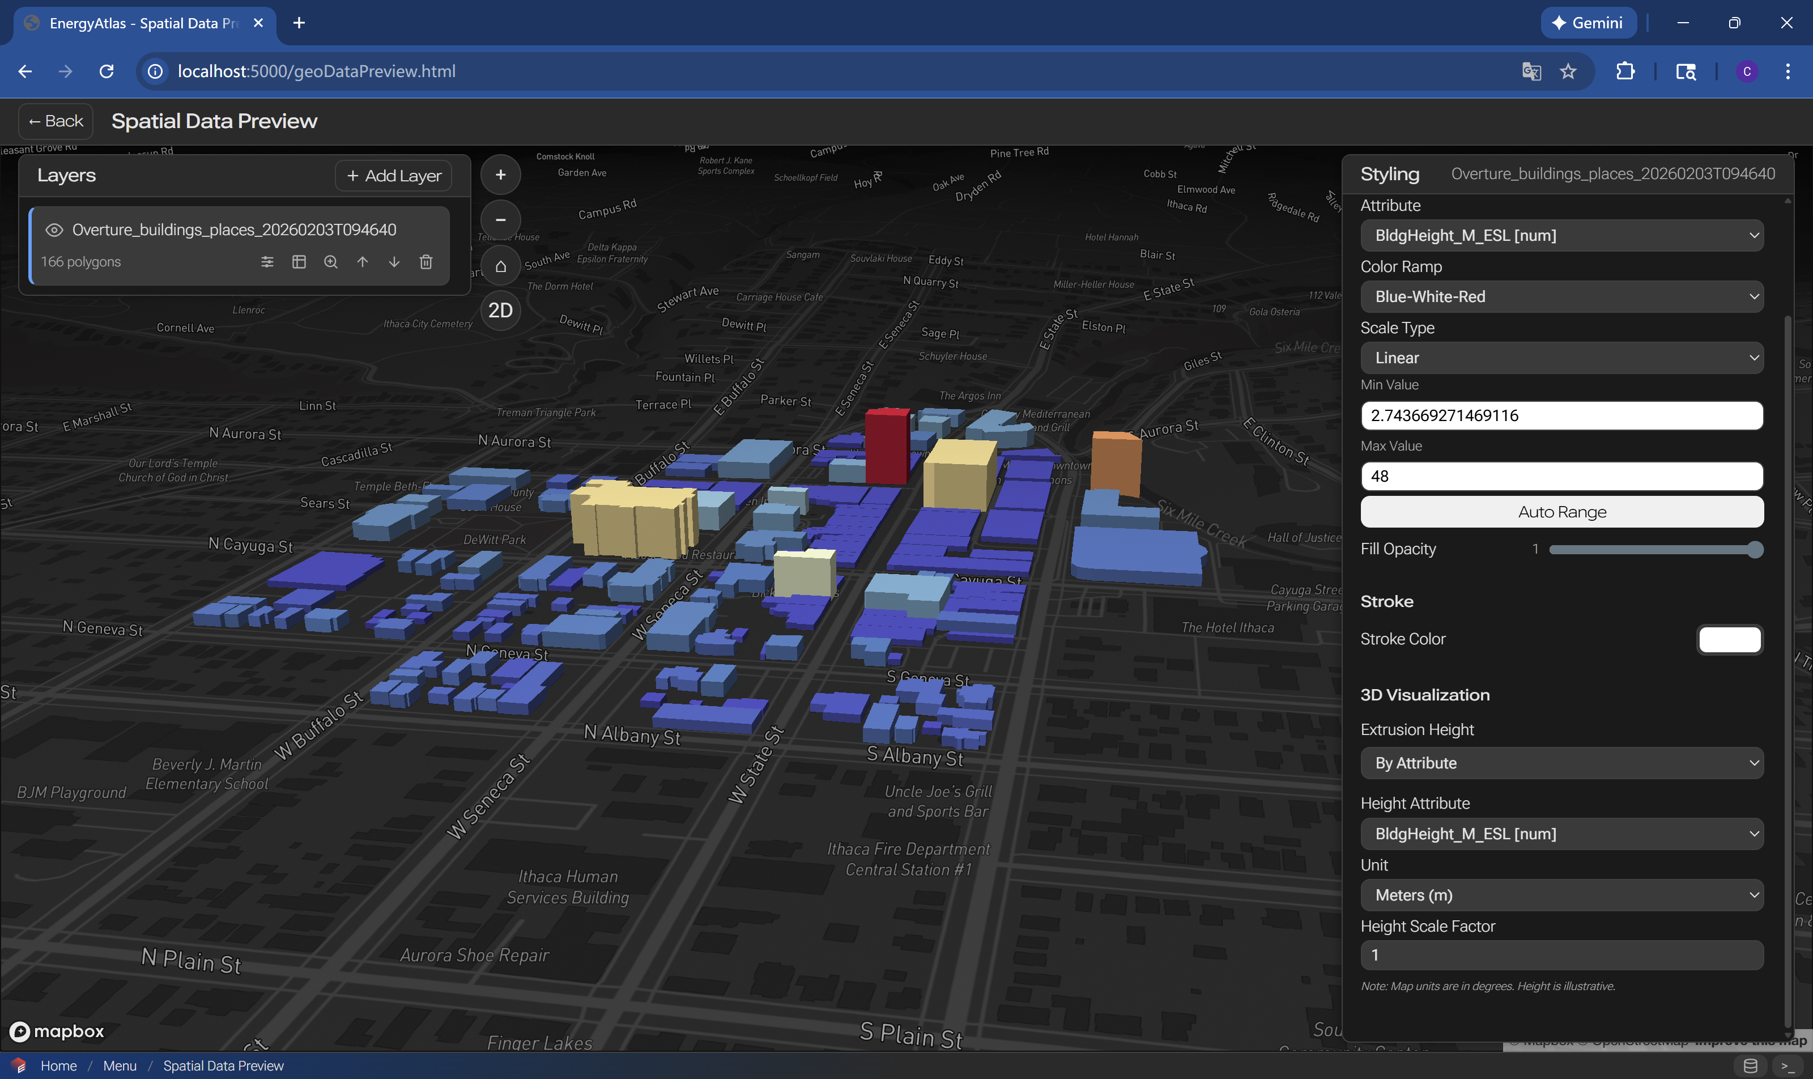Click the Auto Range button
1813x1079 pixels.
click(1561, 512)
